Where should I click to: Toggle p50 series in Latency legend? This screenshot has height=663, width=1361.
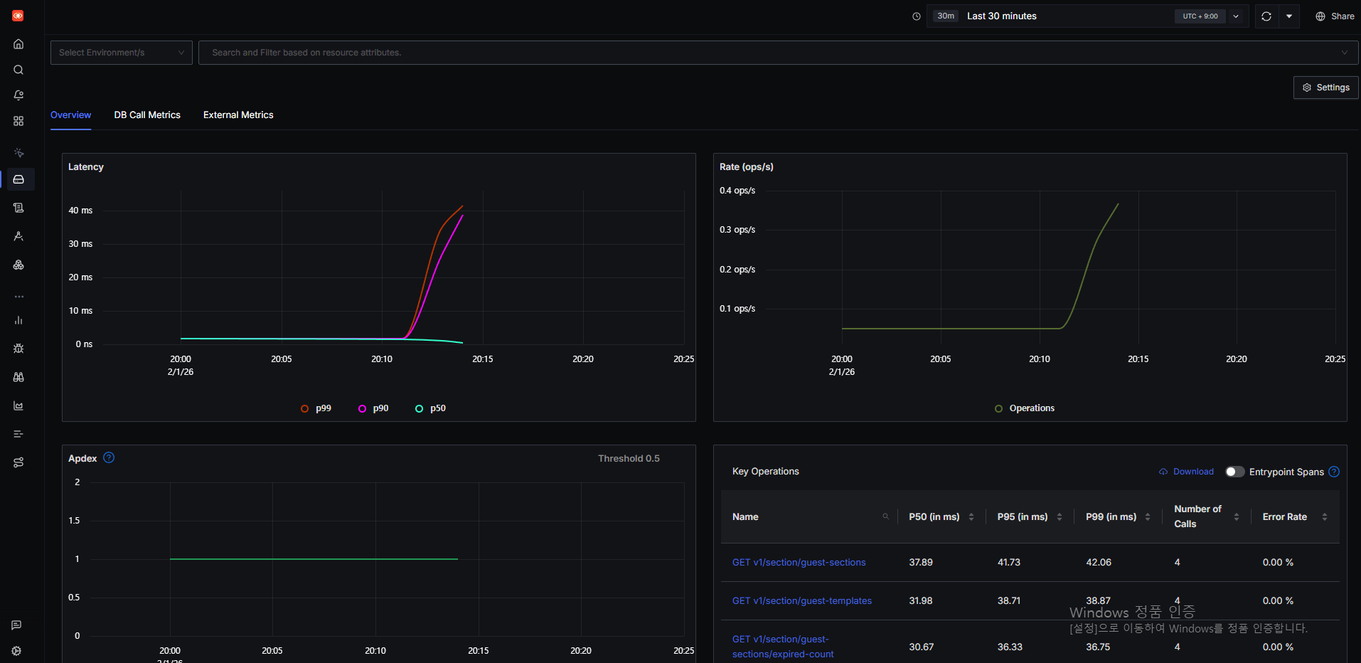click(430, 408)
